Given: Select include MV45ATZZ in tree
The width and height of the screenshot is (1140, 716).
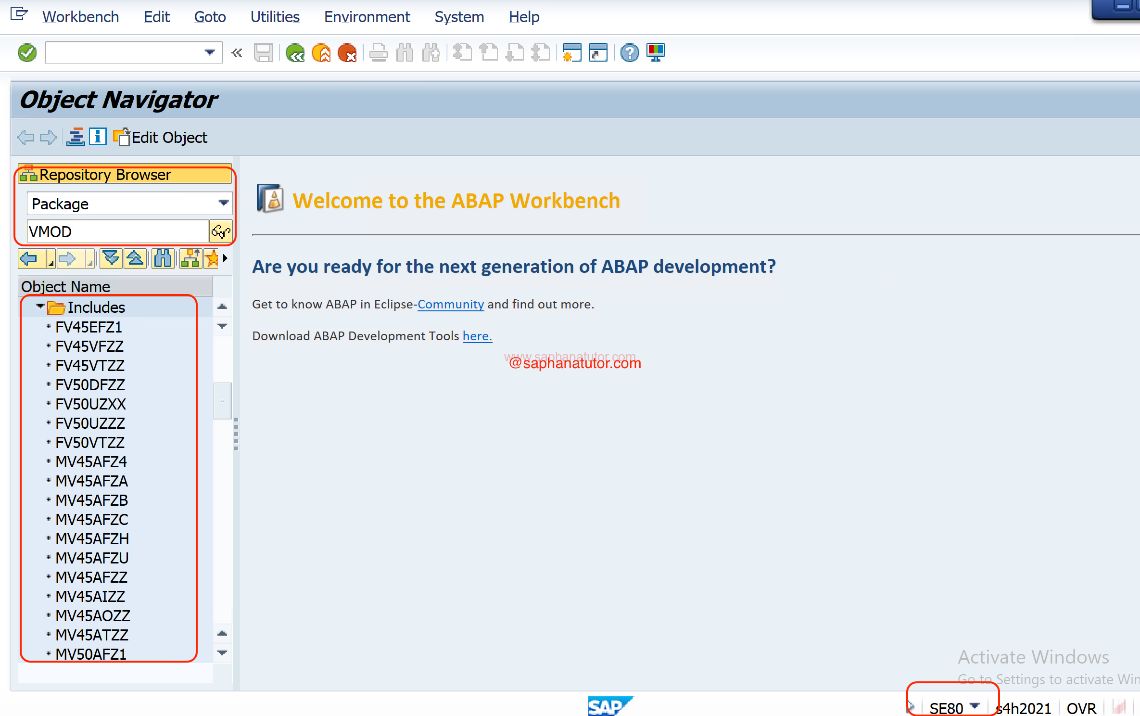Looking at the screenshot, I should coord(92,635).
